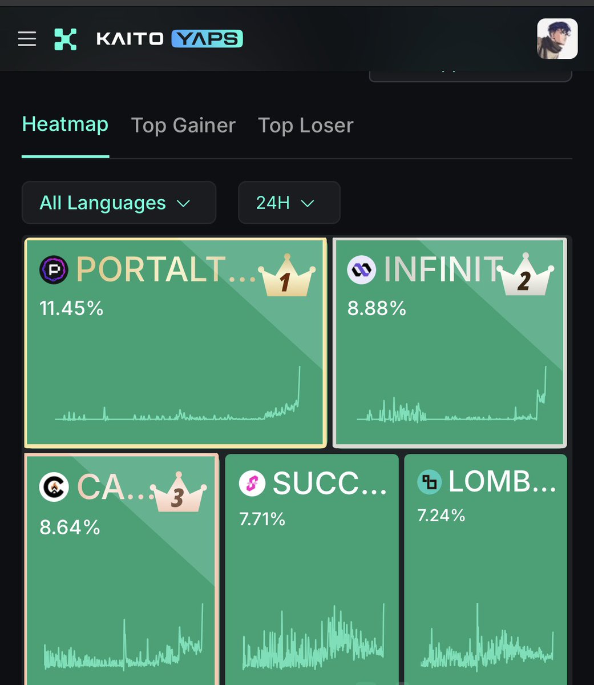Image resolution: width=594 pixels, height=685 pixels.
Task: Click the LOMB... project name
Action: [x=502, y=482]
